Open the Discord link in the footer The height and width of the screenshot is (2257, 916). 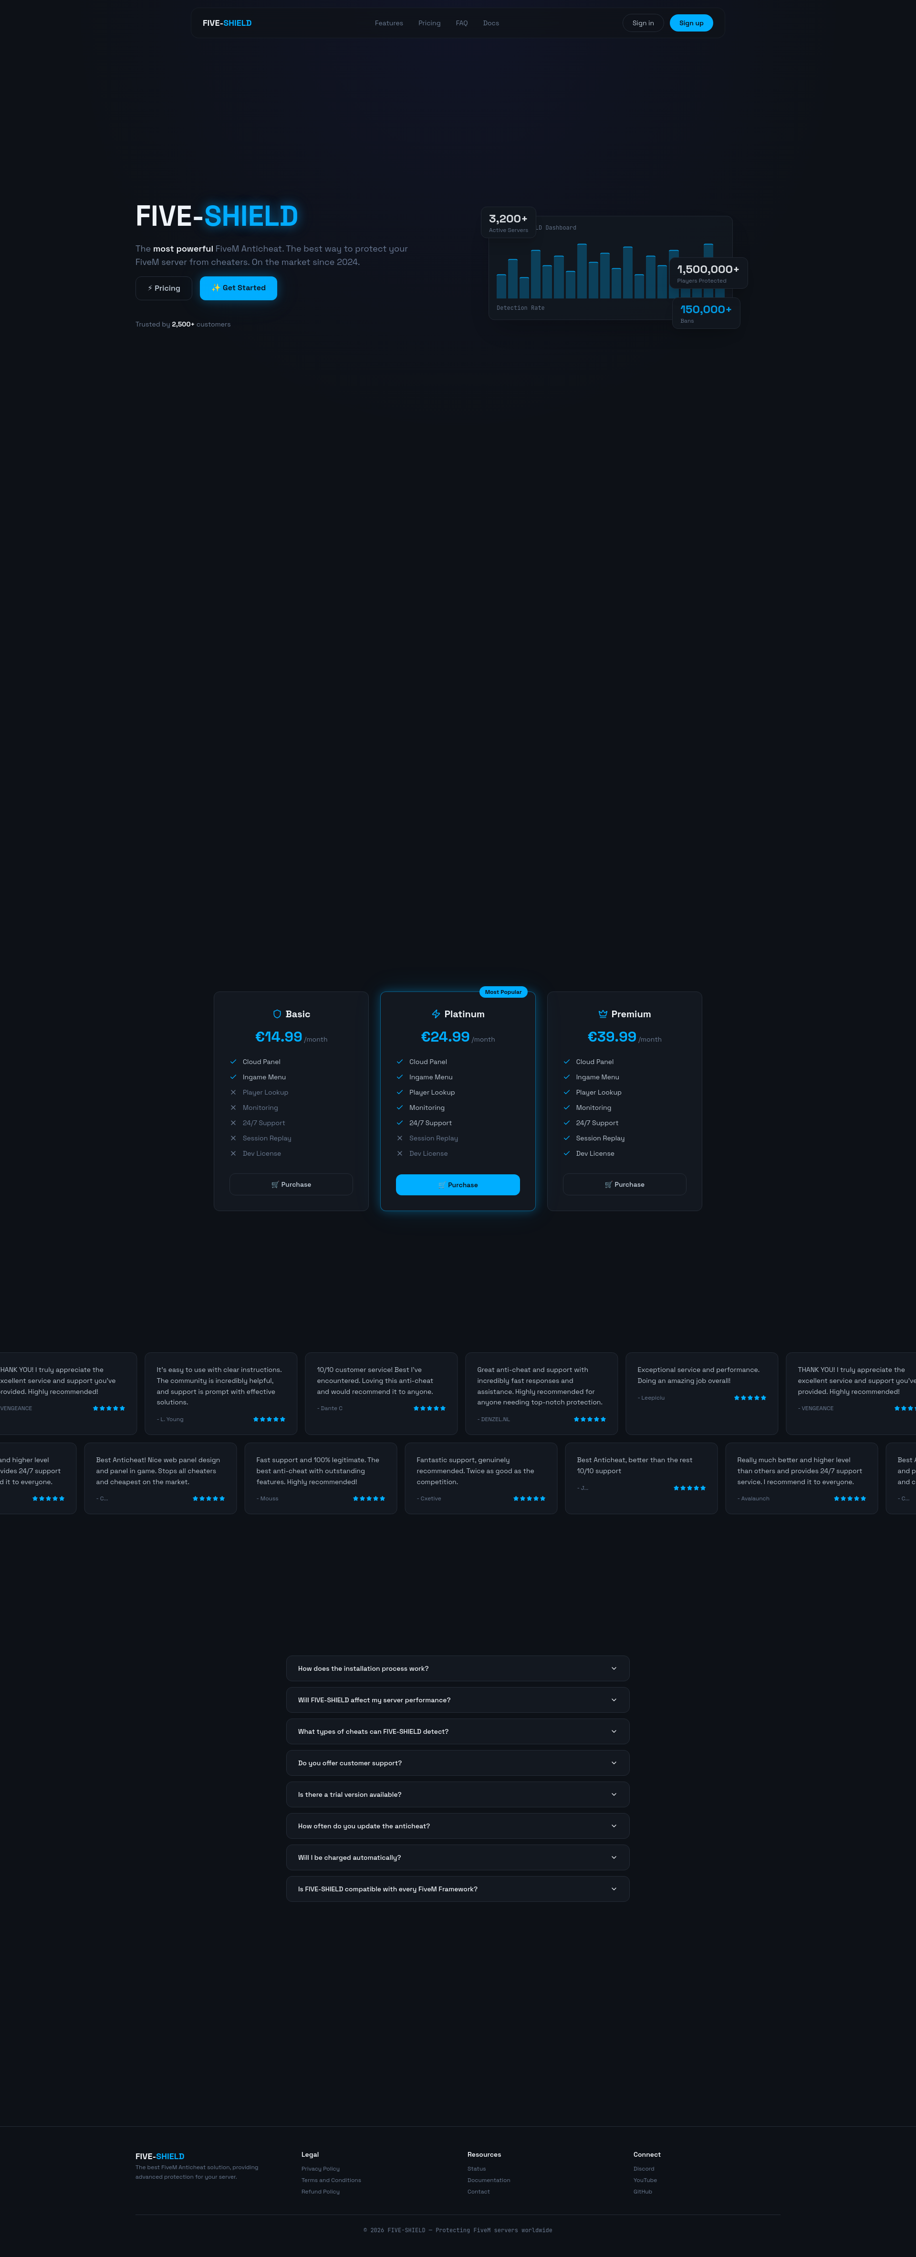coord(644,2169)
